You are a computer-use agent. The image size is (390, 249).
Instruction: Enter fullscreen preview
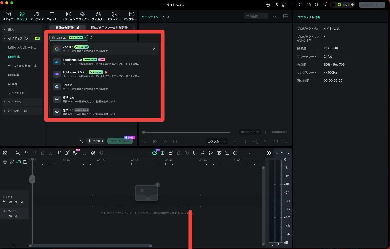coord(286,141)
